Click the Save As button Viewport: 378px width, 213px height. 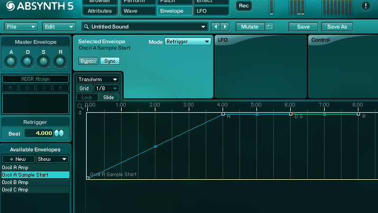click(337, 27)
